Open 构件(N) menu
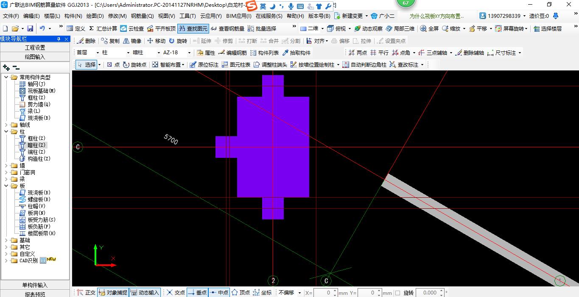The image size is (579, 297). pyautogui.click(x=73, y=16)
